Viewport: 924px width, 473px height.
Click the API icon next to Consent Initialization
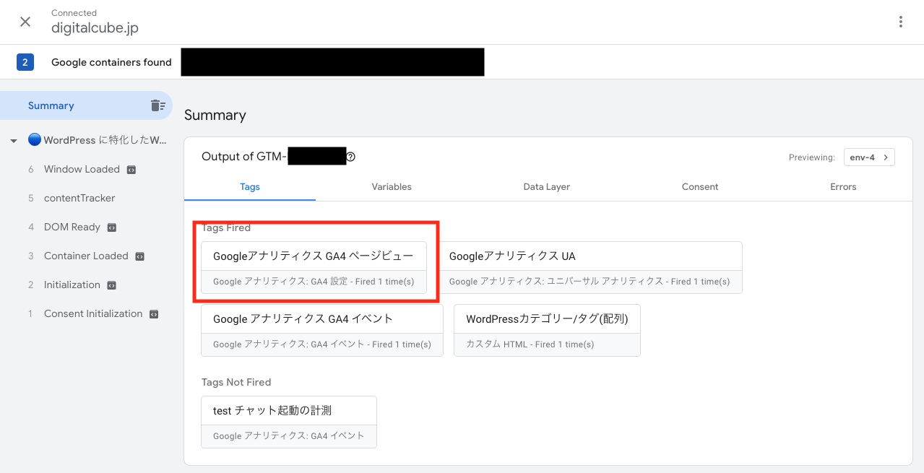[154, 314]
